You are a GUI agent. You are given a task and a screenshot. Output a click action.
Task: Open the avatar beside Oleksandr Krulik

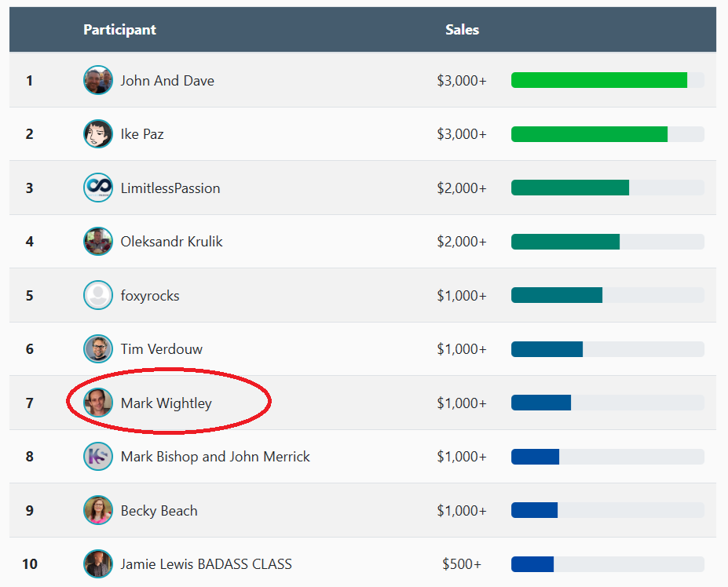pos(98,241)
